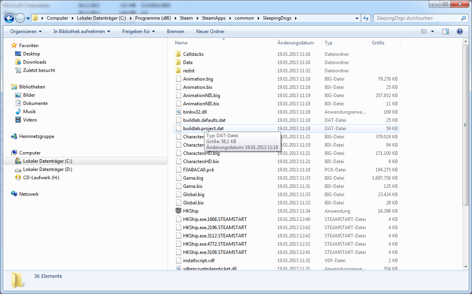
Task: Select the Callstacks folder icon
Action: (x=178, y=54)
